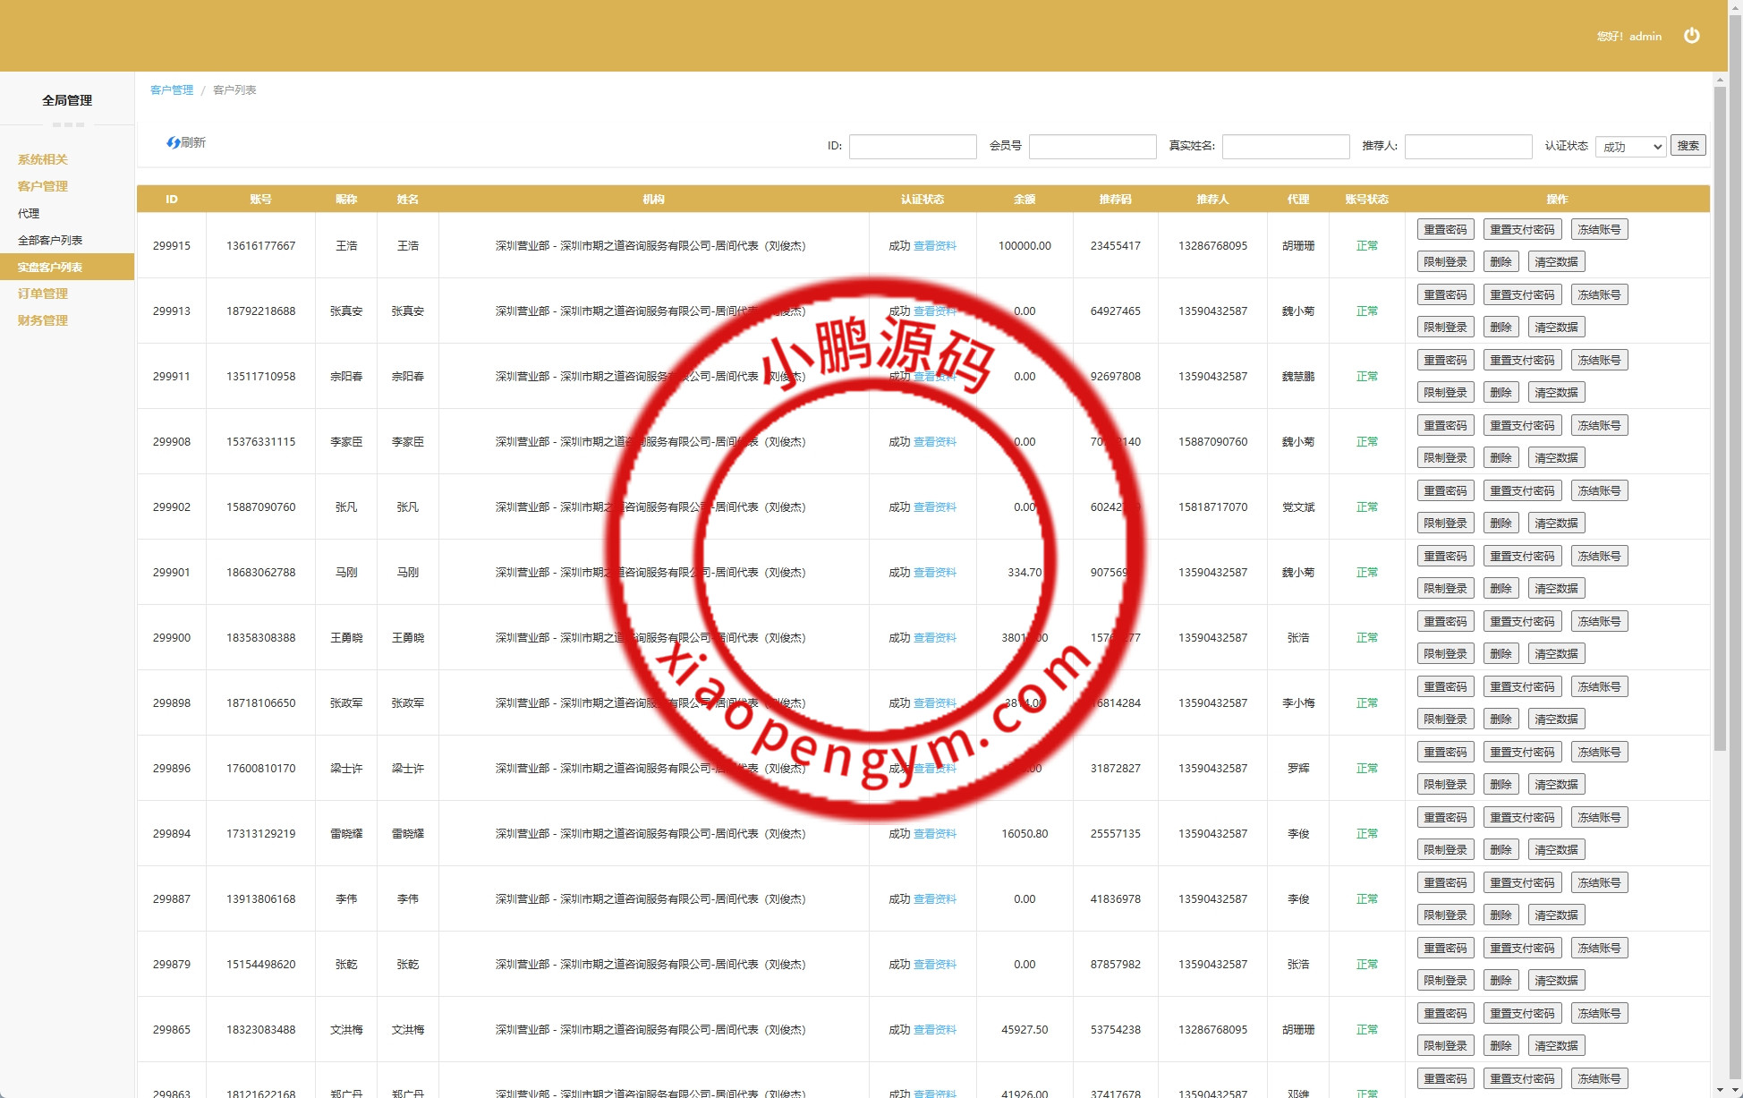1743x1098 pixels.
Task: Select 全部客户列表 in sidebar
Action: click(x=50, y=240)
